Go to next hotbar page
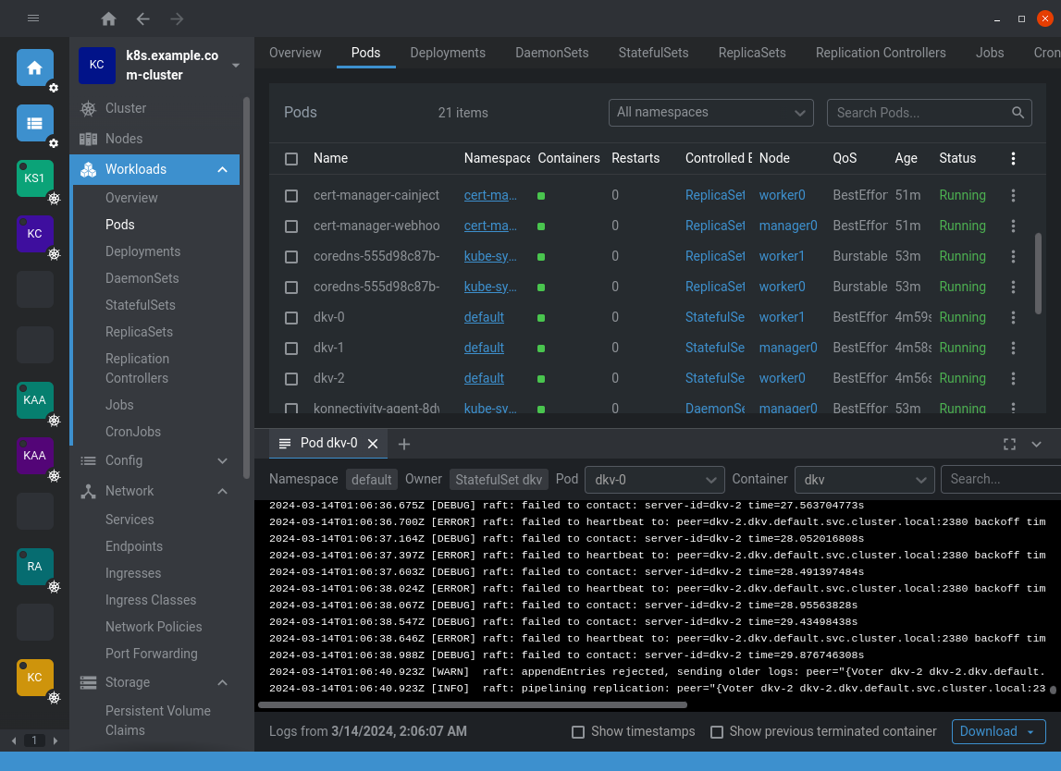The height and width of the screenshot is (771, 1061). click(x=56, y=740)
